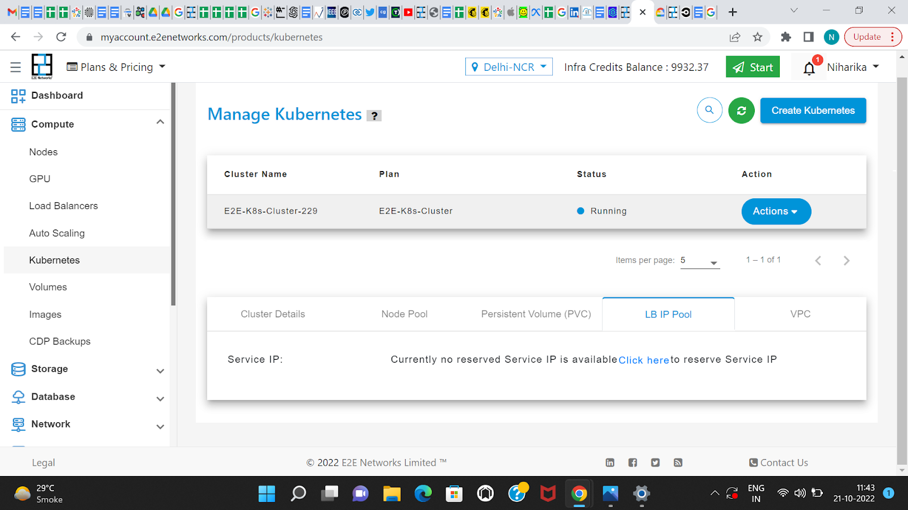Select the LB IP Pool tab
908x510 pixels.
tap(669, 314)
